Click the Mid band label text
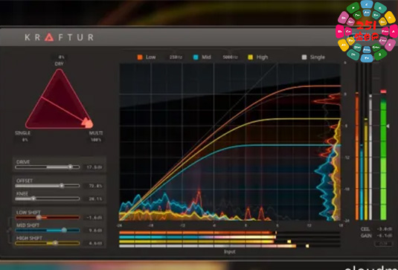This screenshot has height=270, width=398. [206, 57]
